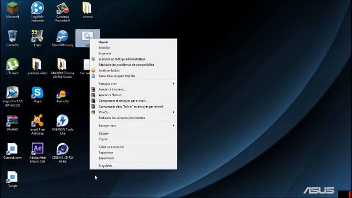The height and width of the screenshot is (198, 352).
Task: Choose Couper in the context menu
Action: point(133,133)
